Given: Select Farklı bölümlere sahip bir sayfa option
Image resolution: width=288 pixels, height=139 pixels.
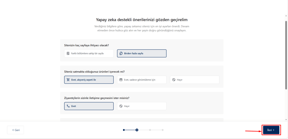Looking at the screenshot, I should tap(89, 54).
